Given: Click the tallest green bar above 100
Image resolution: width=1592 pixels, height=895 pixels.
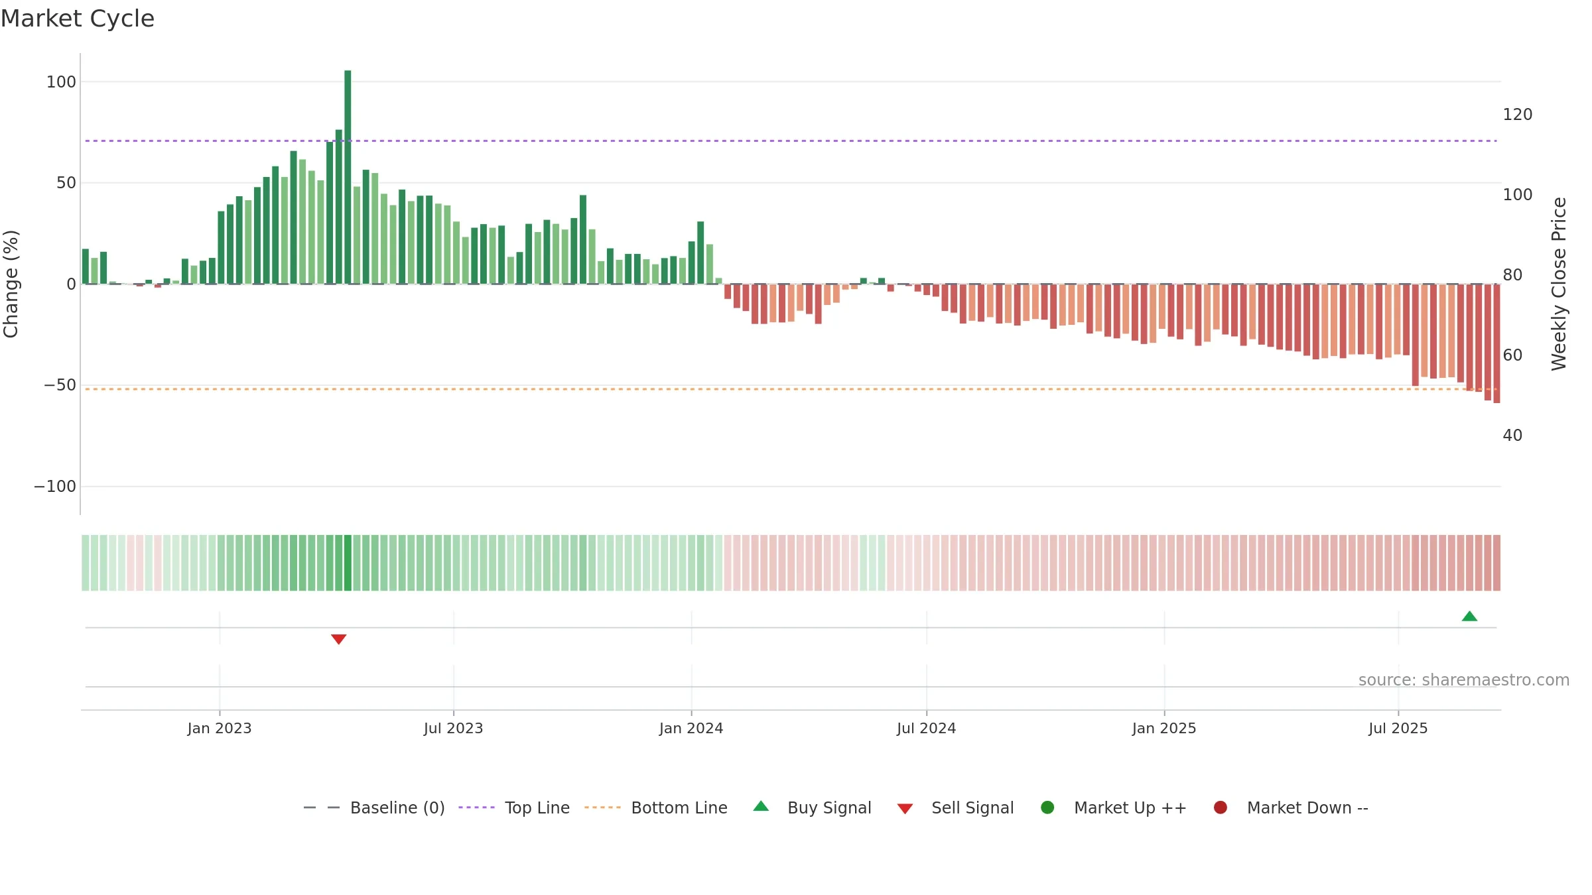Looking at the screenshot, I should coord(348,177).
